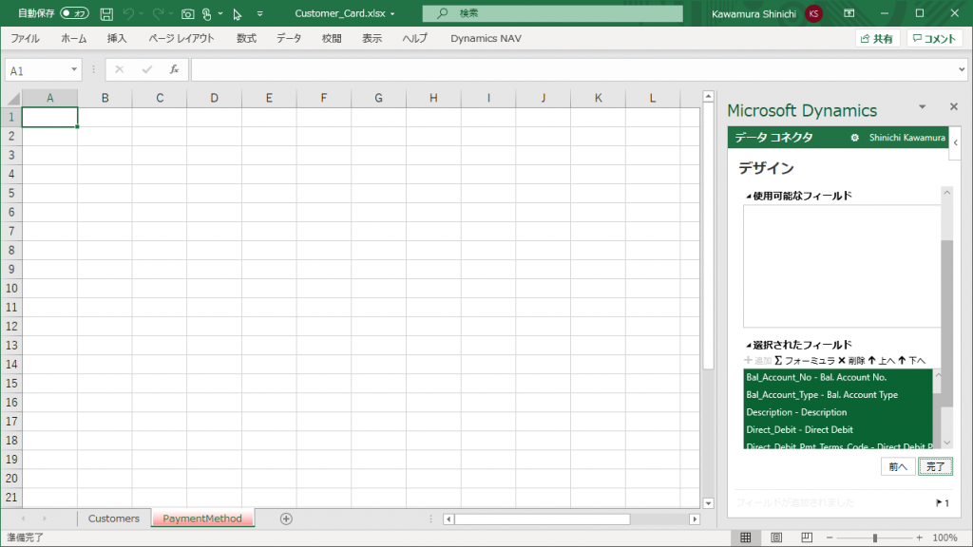Click the Insert Function fx icon
The image size is (973, 547).
tap(175, 69)
